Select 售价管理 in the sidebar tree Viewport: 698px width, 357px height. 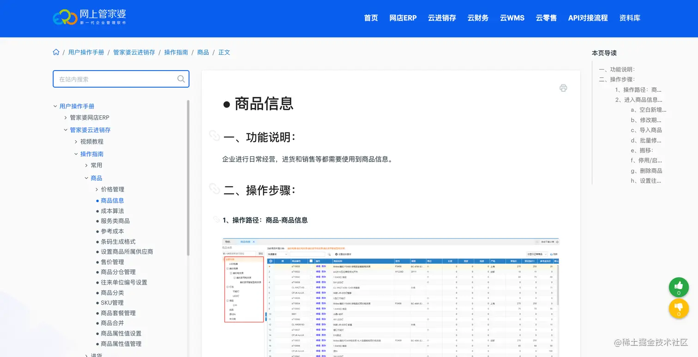pyautogui.click(x=112, y=262)
